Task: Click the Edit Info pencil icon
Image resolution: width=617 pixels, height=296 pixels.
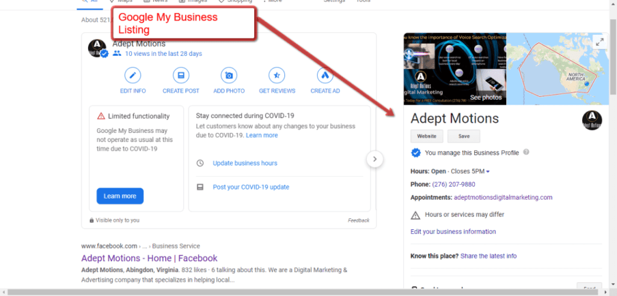Action: 133,75
